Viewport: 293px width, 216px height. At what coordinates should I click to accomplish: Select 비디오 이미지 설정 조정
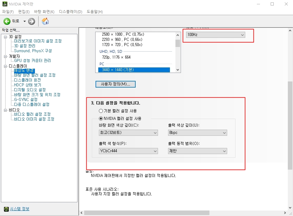pos(34,119)
